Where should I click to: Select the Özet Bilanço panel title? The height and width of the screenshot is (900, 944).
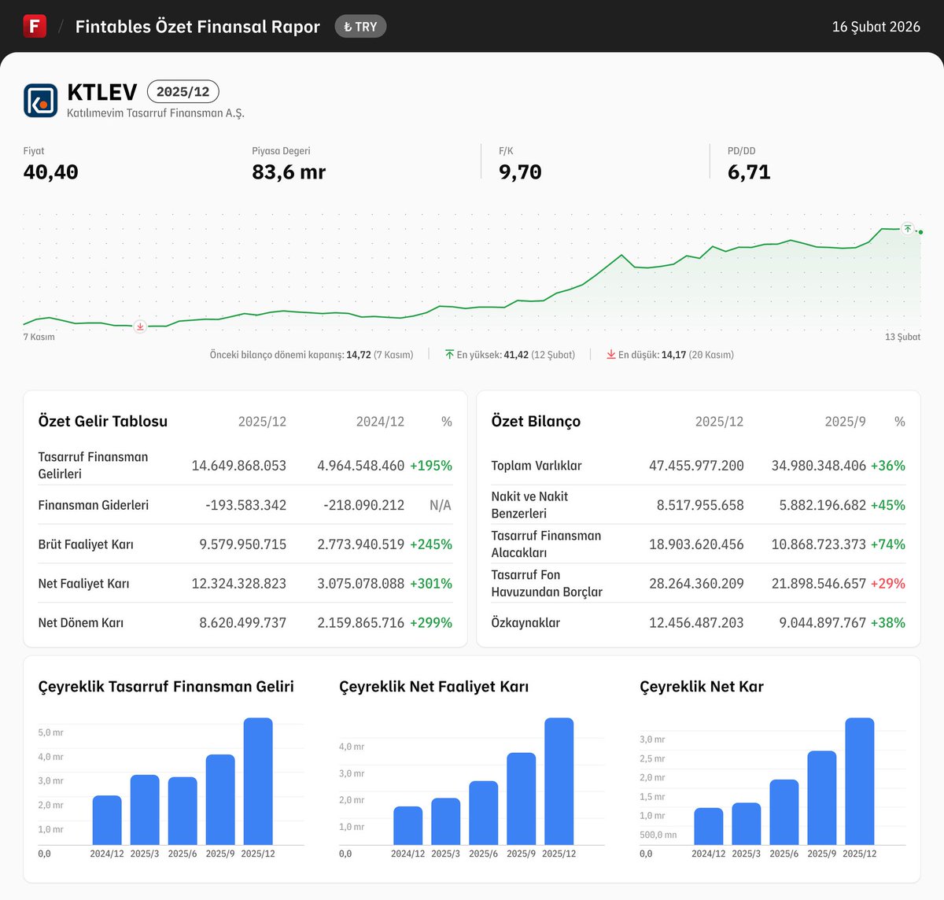536,421
